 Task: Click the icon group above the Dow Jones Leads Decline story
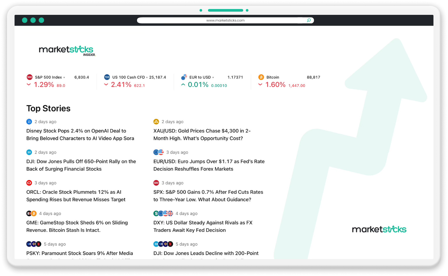tap(163, 244)
